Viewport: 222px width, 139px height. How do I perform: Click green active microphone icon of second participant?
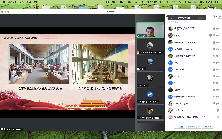(x=214, y=36)
